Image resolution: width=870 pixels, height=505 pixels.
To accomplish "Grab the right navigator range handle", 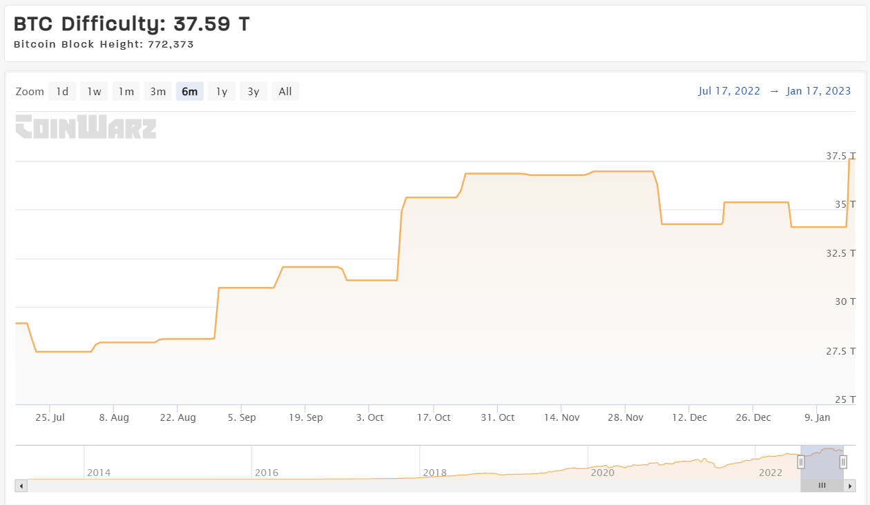I will pos(843,462).
